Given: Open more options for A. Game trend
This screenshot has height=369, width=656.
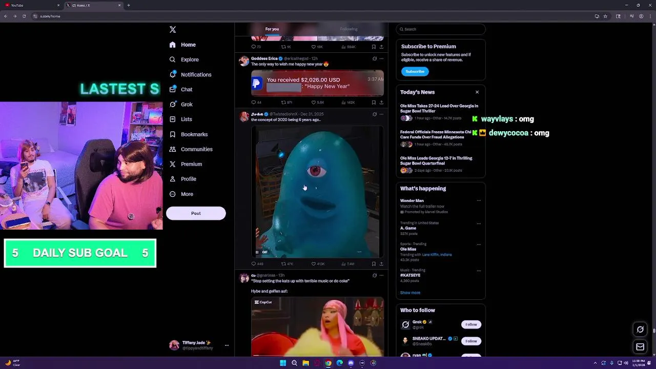Looking at the screenshot, I should click(479, 223).
